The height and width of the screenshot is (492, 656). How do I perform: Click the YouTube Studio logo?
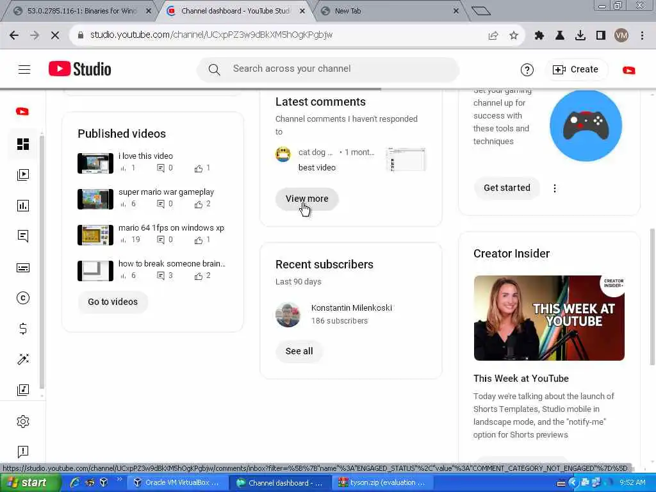[x=80, y=69]
